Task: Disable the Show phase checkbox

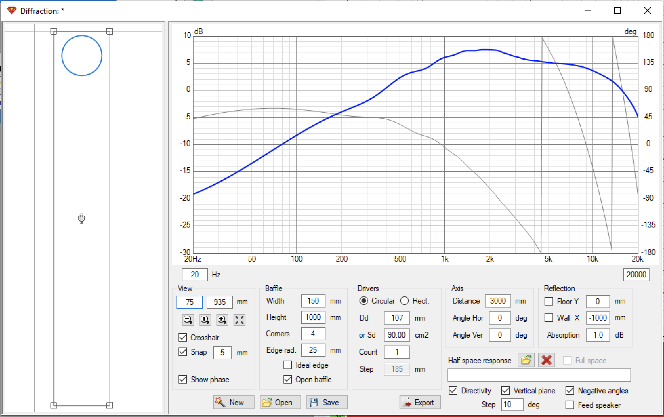Action: [183, 379]
